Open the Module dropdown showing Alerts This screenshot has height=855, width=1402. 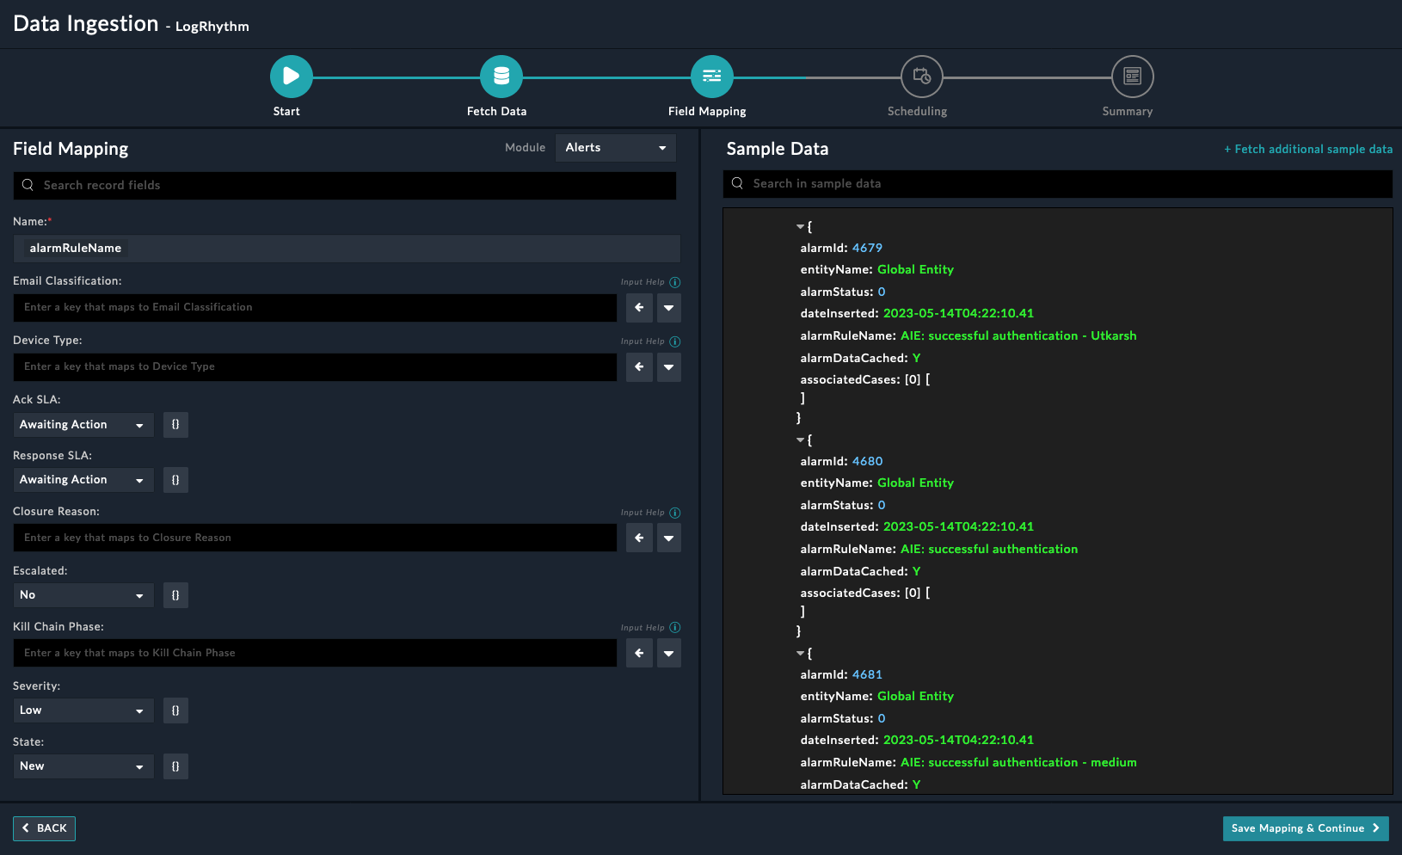pyautogui.click(x=615, y=148)
